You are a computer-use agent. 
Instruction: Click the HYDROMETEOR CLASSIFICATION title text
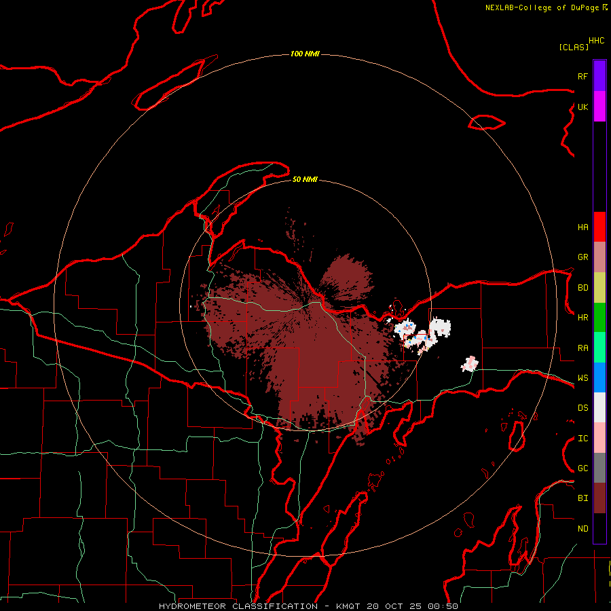238,606
